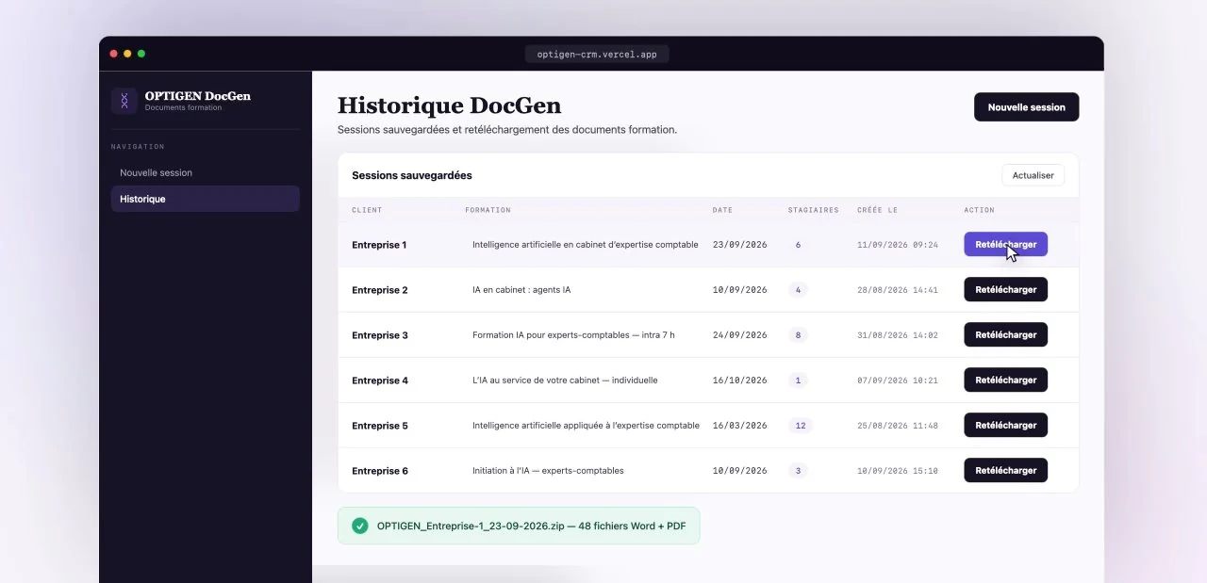Click the stagiaires badge showing 3
The height and width of the screenshot is (583, 1207).
[798, 471]
